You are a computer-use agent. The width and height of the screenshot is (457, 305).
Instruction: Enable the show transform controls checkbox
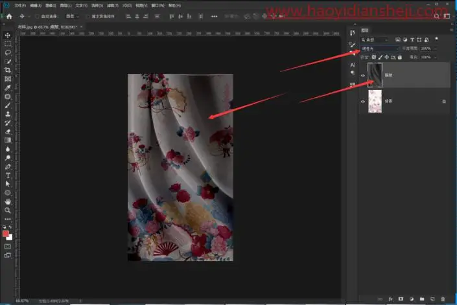point(88,17)
